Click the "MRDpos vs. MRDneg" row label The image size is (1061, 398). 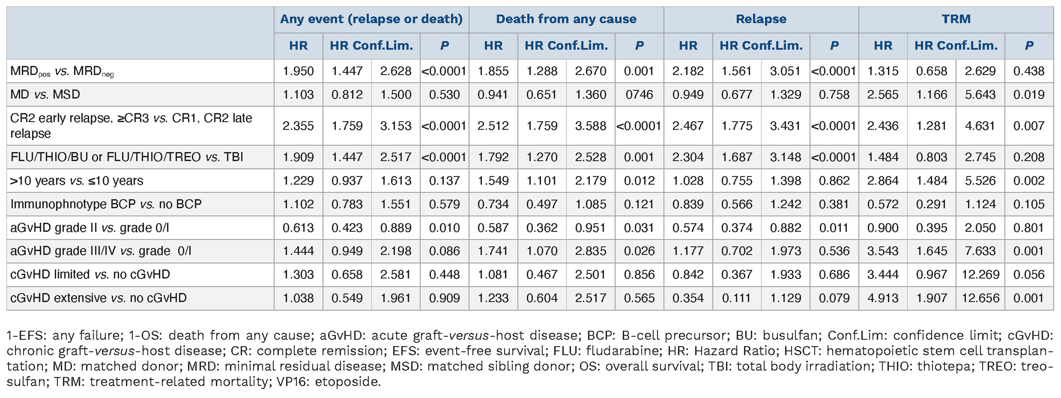click(x=62, y=71)
